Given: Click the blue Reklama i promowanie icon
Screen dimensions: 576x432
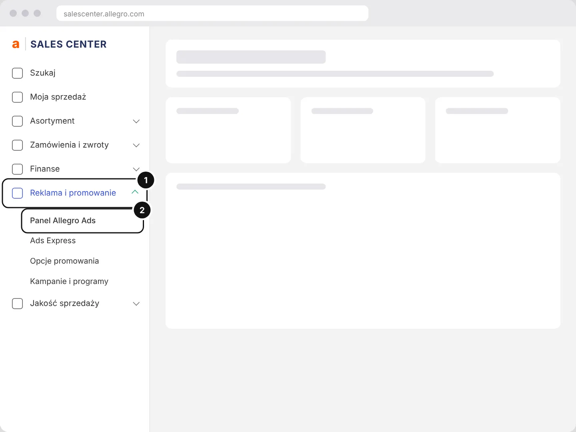Looking at the screenshot, I should coord(18,193).
